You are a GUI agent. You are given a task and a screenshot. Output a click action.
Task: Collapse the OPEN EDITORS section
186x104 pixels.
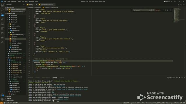coord(15,7)
